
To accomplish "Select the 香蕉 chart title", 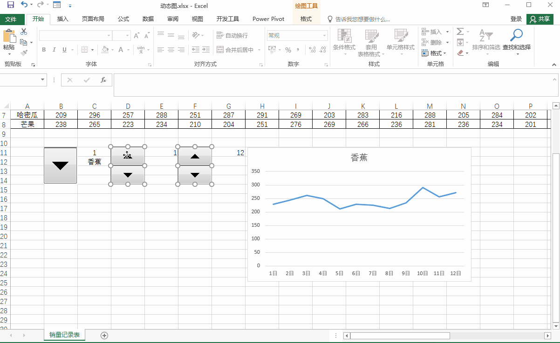I will tap(359, 158).
